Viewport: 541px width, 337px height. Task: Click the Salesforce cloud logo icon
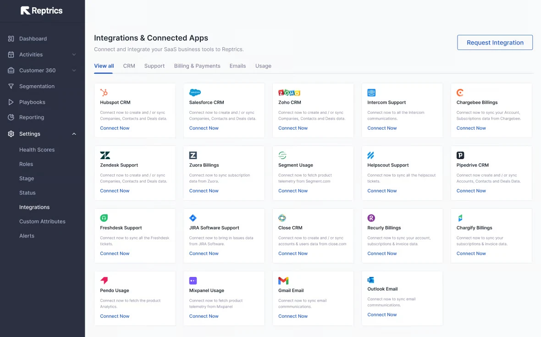(195, 93)
